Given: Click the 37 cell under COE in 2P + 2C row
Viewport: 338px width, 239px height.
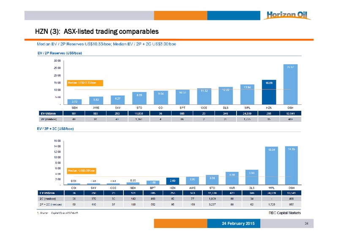Looking at the screenshot, I should [113, 204].
